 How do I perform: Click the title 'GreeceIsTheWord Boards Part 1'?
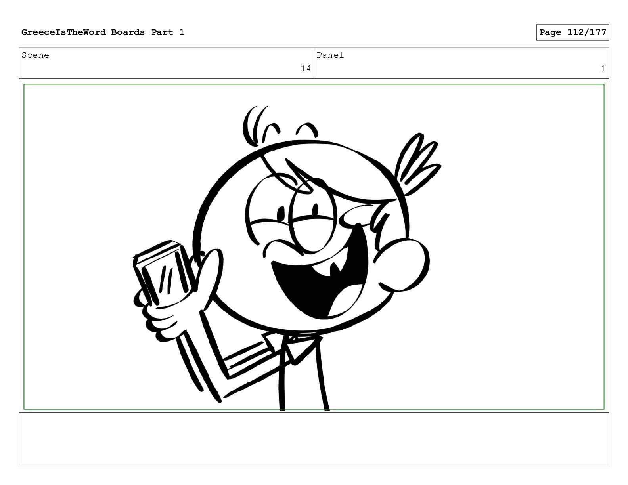click(103, 32)
